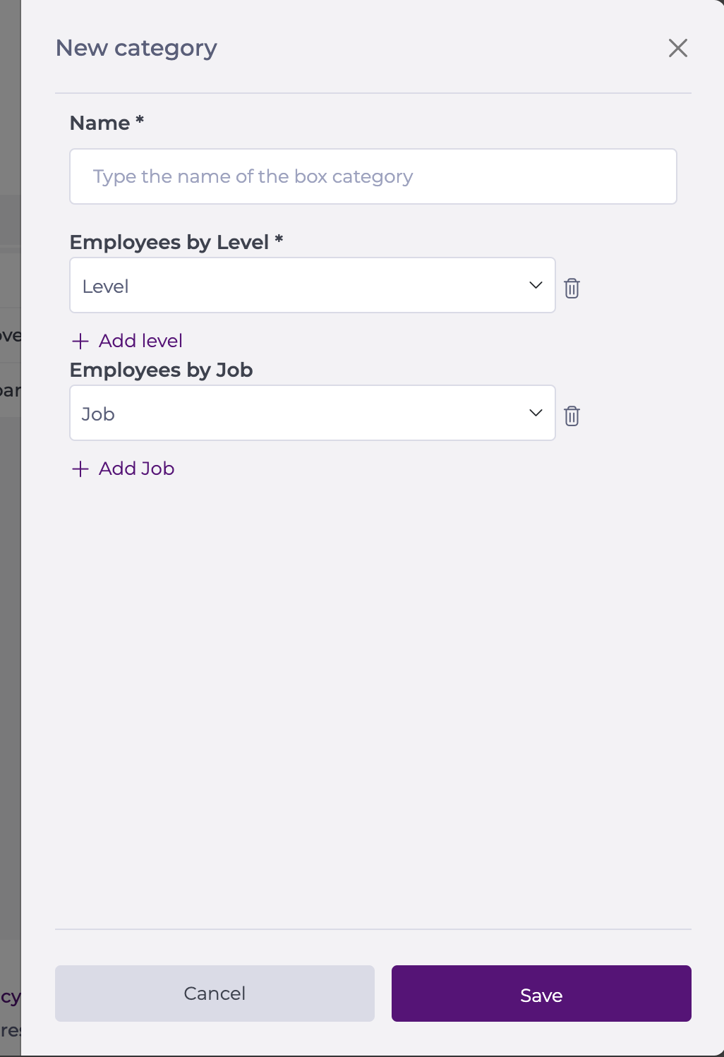
Task: Click the Employees by Job label
Action: 161,370
